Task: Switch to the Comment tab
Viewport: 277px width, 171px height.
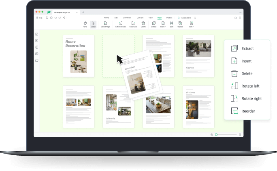Action: [127, 18]
